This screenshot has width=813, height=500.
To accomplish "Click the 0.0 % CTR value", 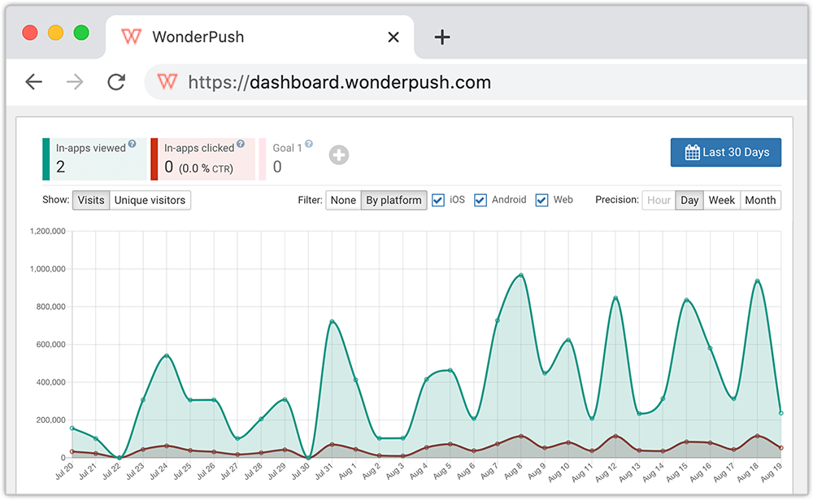I will click(206, 168).
